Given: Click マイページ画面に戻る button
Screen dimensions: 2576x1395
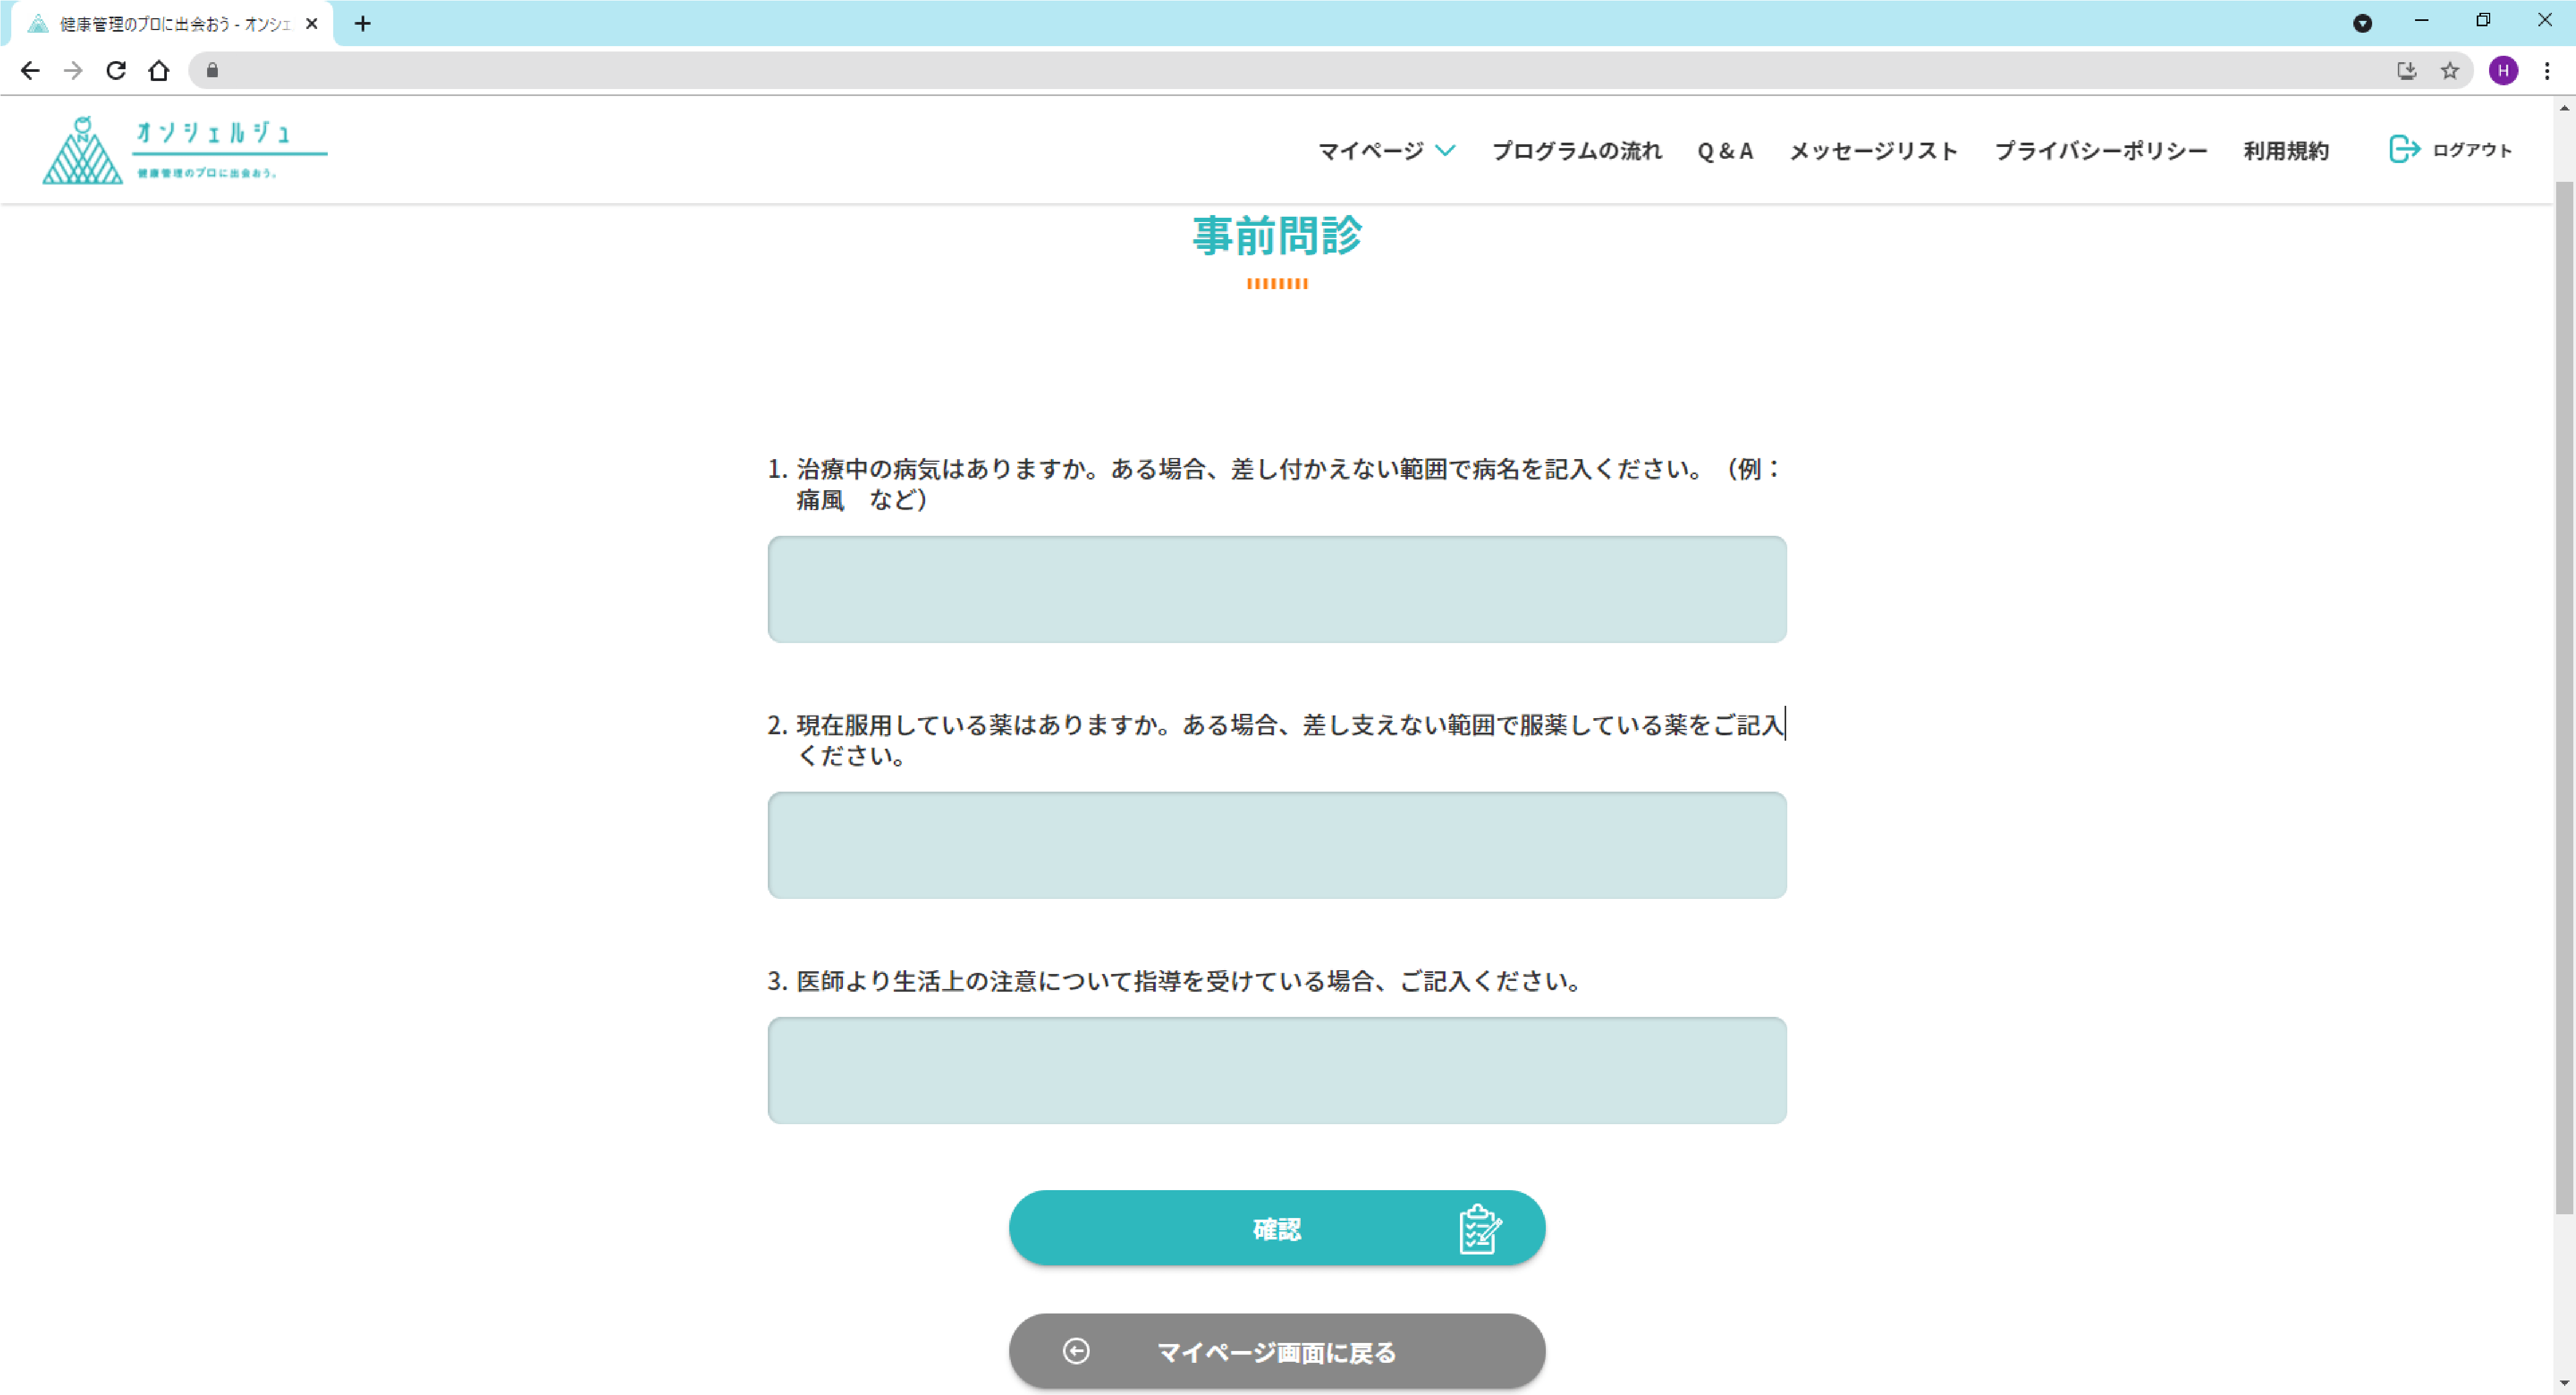Looking at the screenshot, I should [x=1276, y=1351].
